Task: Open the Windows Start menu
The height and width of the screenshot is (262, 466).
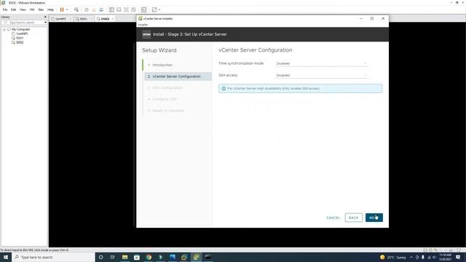Action: coord(6,257)
